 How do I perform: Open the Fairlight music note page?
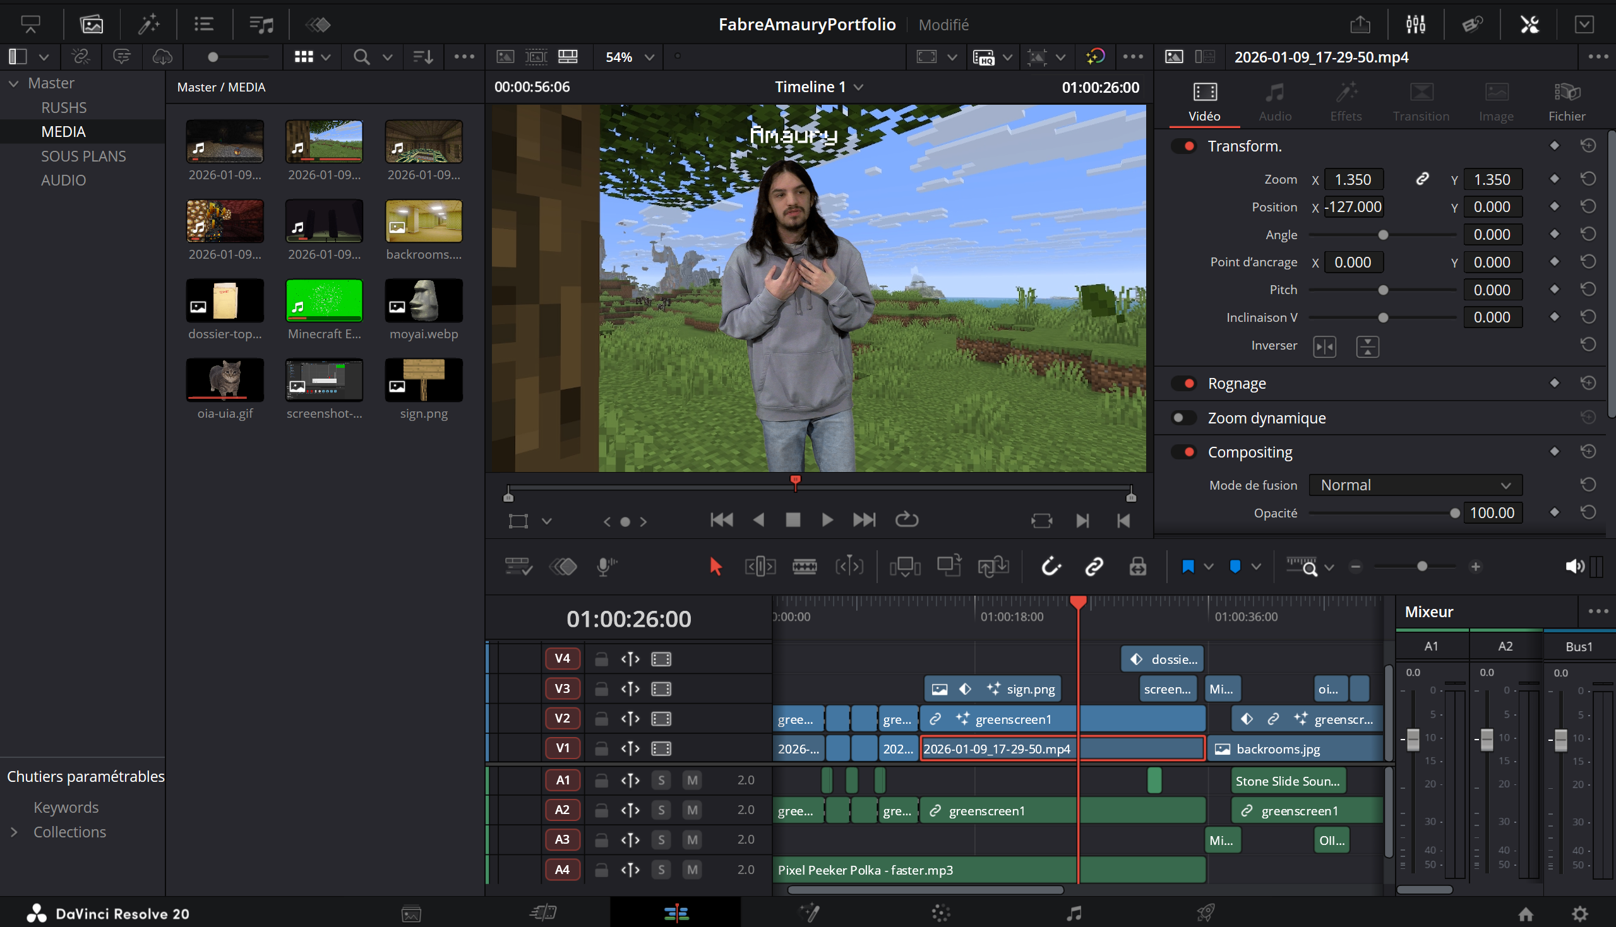click(x=1074, y=913)
